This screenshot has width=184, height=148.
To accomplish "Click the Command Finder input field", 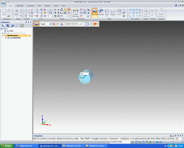I will [120, 142].
